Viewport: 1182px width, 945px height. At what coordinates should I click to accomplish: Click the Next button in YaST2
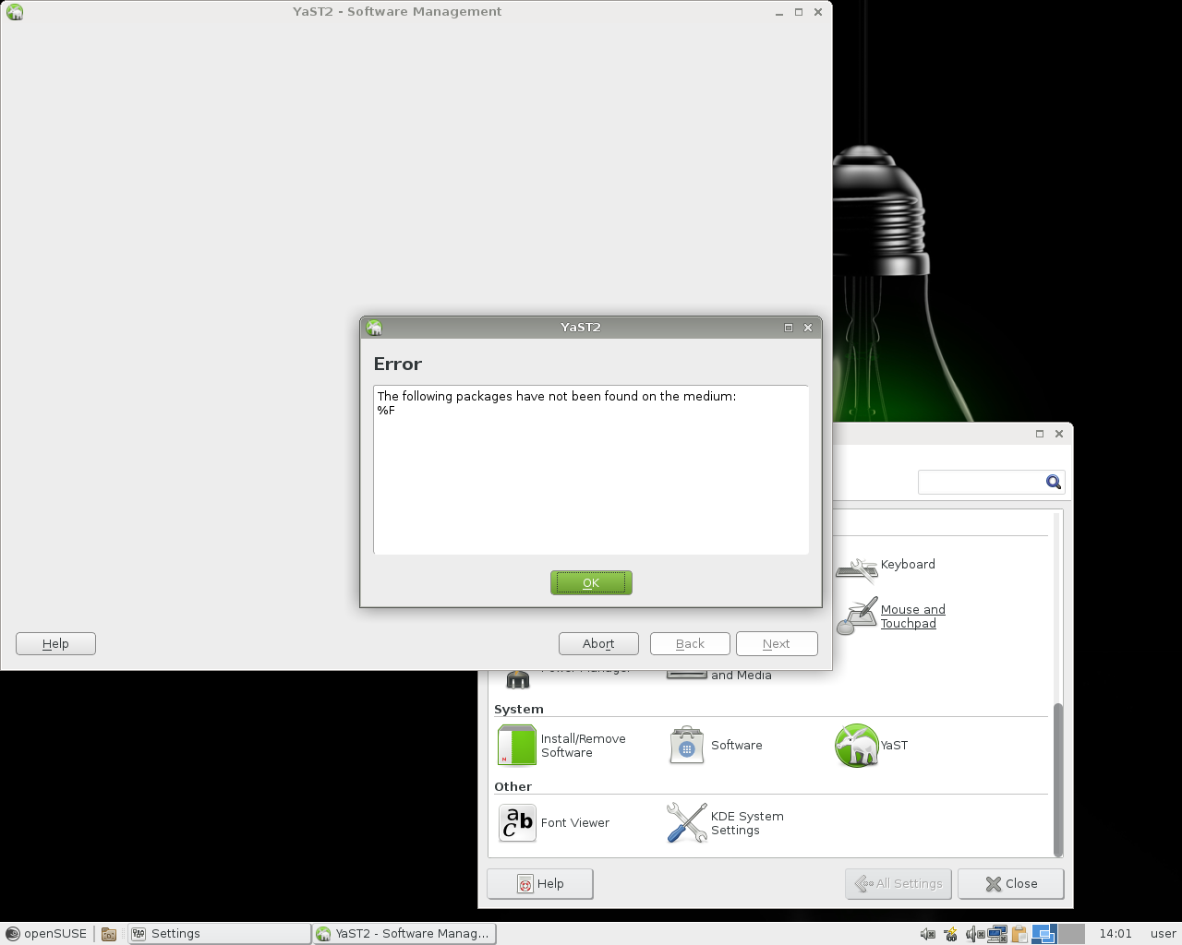click(x=777, y=643)
